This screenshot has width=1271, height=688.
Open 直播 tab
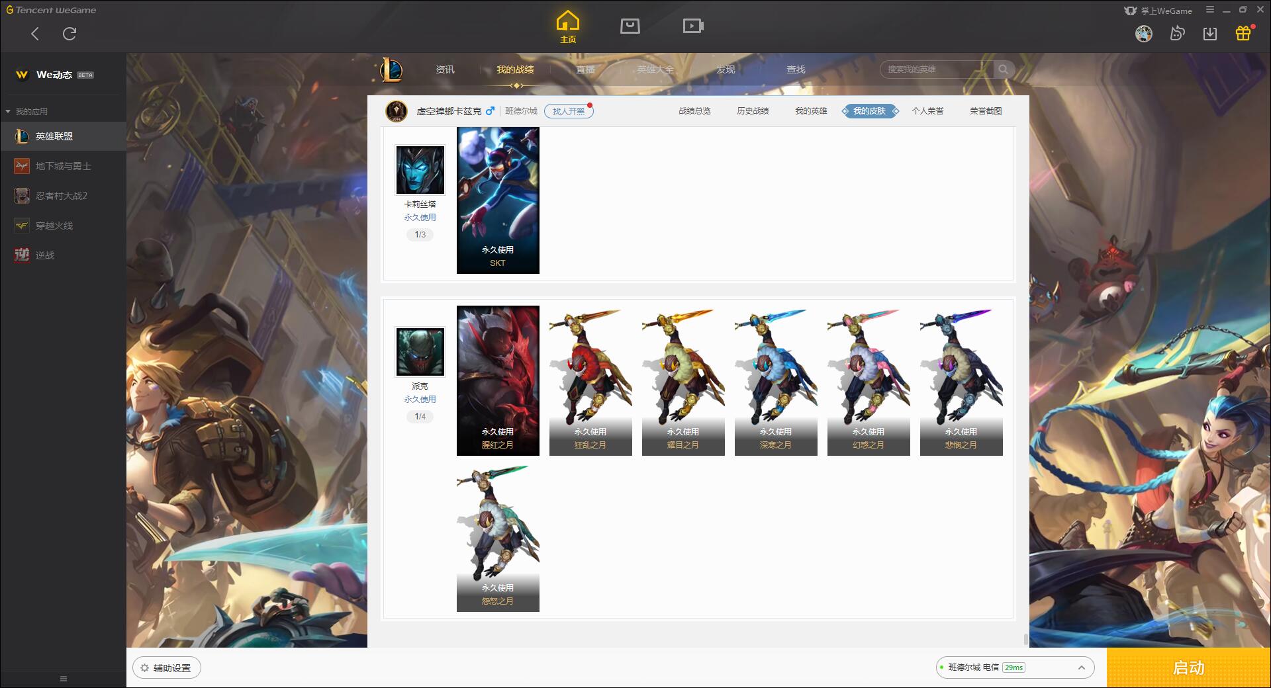click(x=585, y=69)
